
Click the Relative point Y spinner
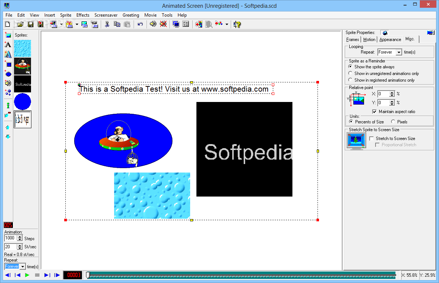pos(392,103)
